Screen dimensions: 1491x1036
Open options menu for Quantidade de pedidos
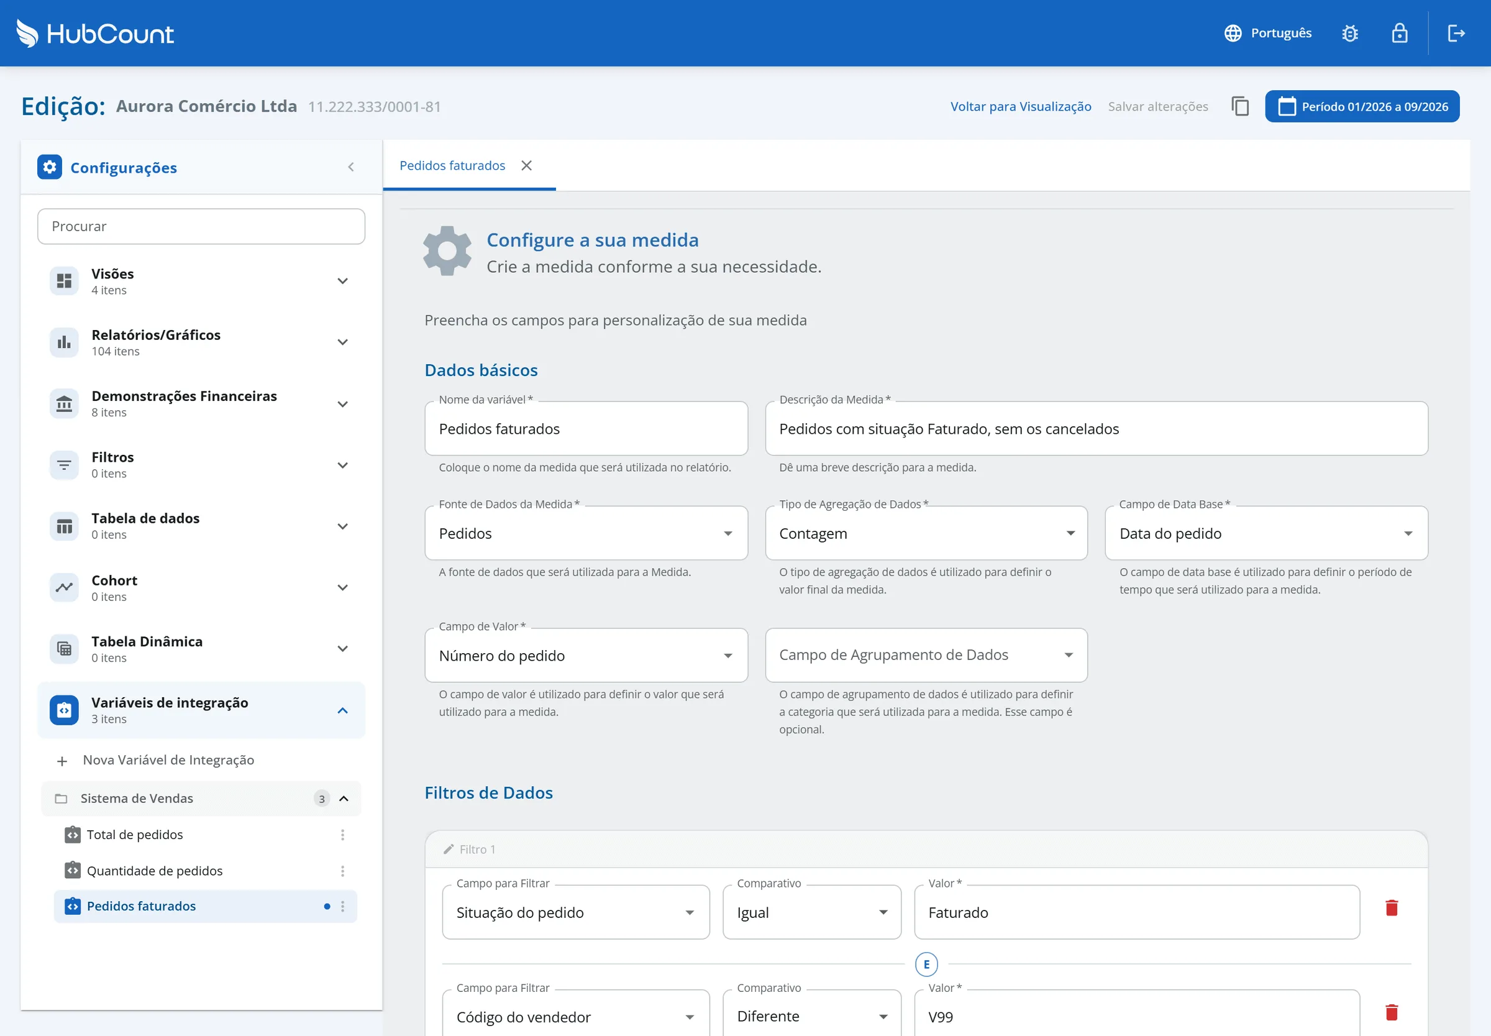click(342, 871)
